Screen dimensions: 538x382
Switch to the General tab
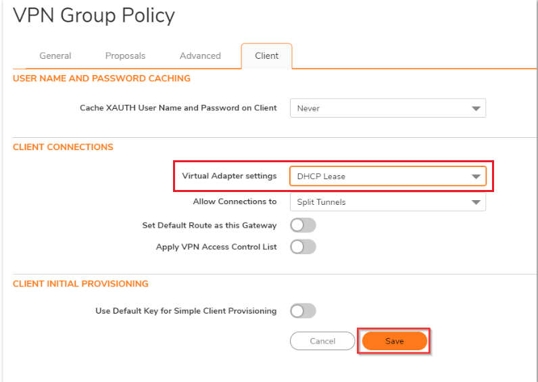(55, 56)
